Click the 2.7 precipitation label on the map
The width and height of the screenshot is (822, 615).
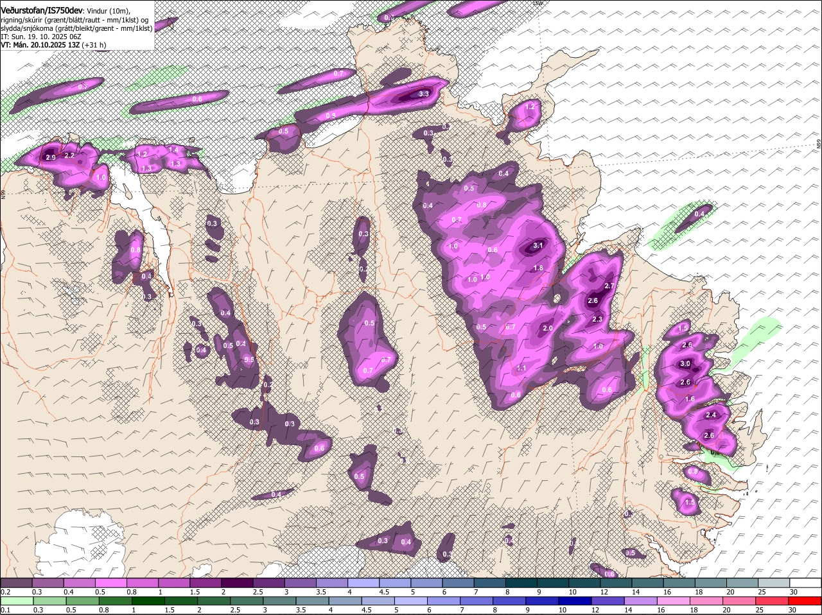610,286
